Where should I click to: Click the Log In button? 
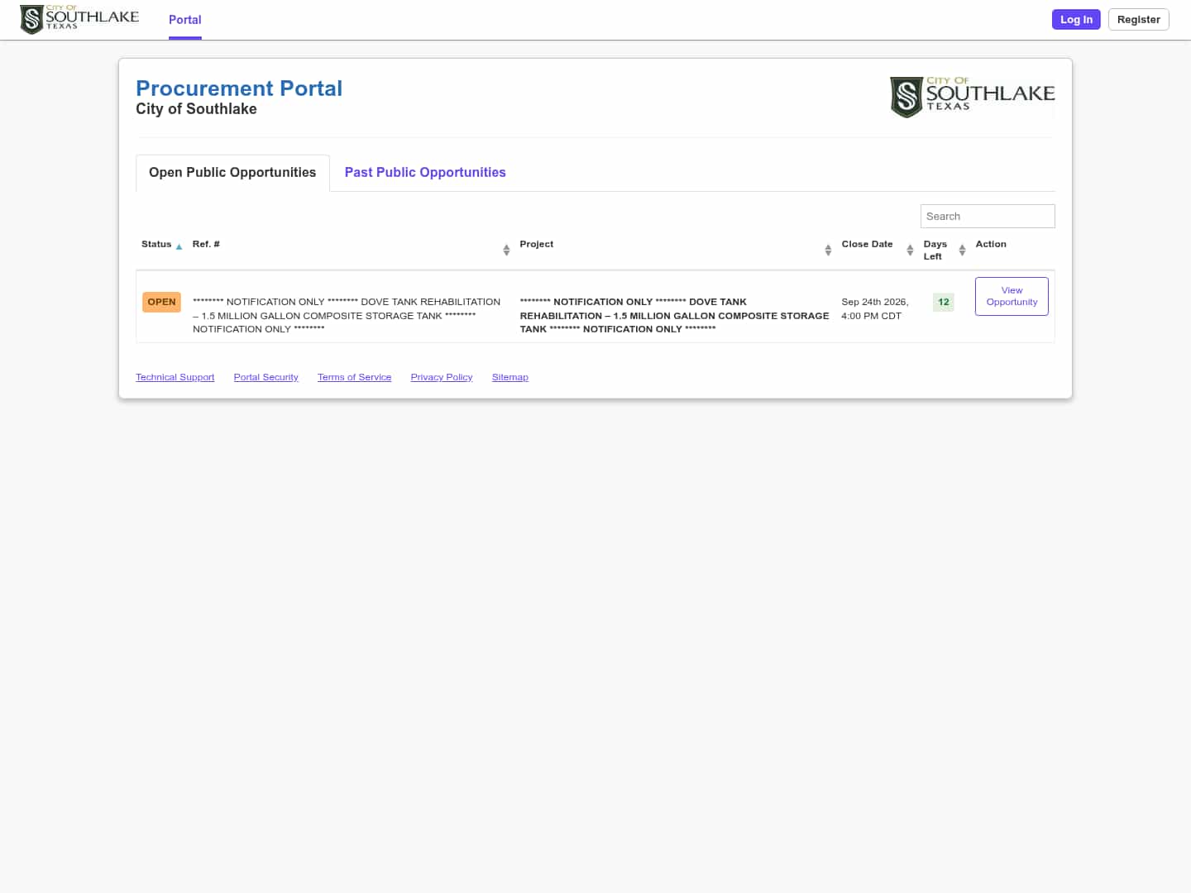coord(1076,19)
